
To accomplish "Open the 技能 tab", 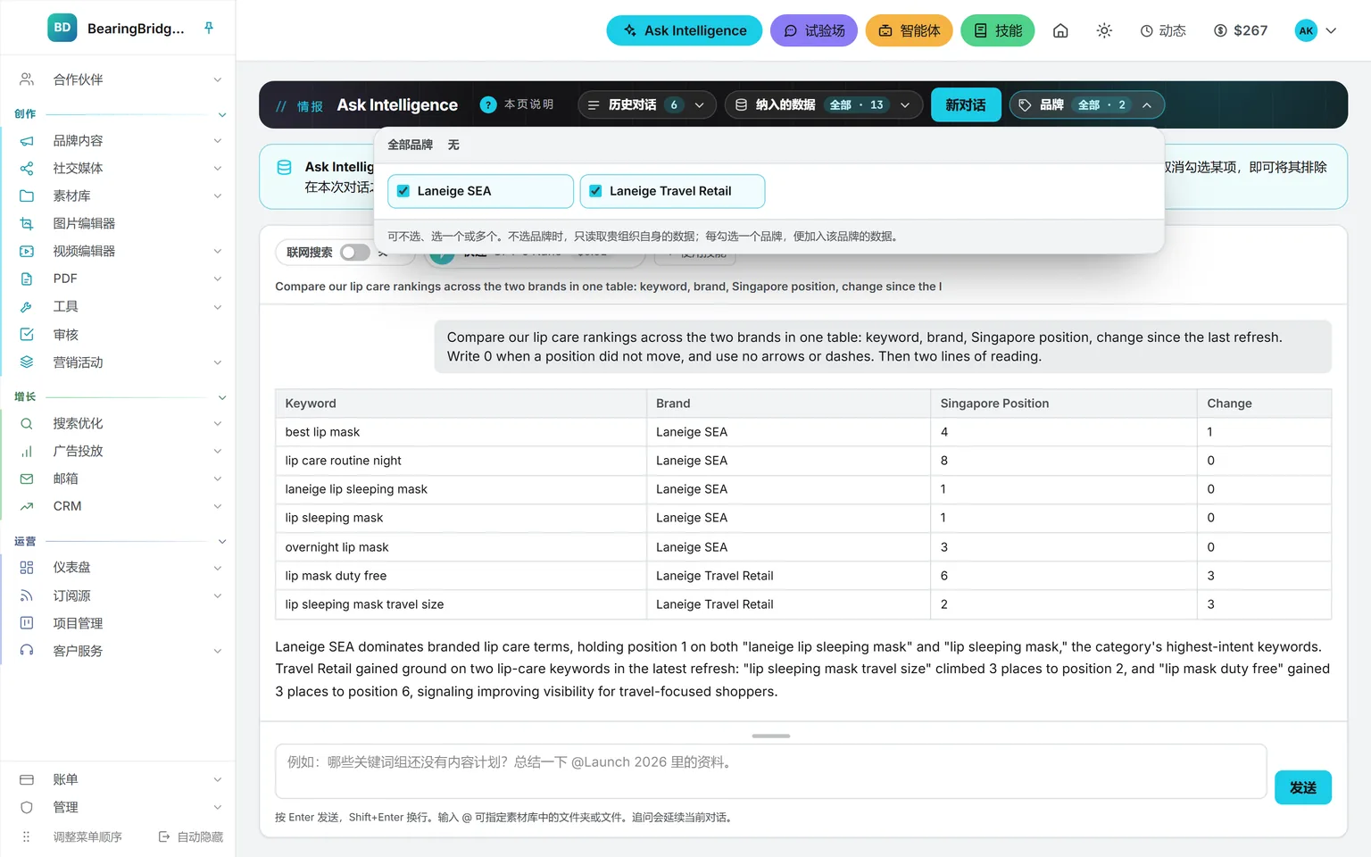I will (x=997, y=30).
